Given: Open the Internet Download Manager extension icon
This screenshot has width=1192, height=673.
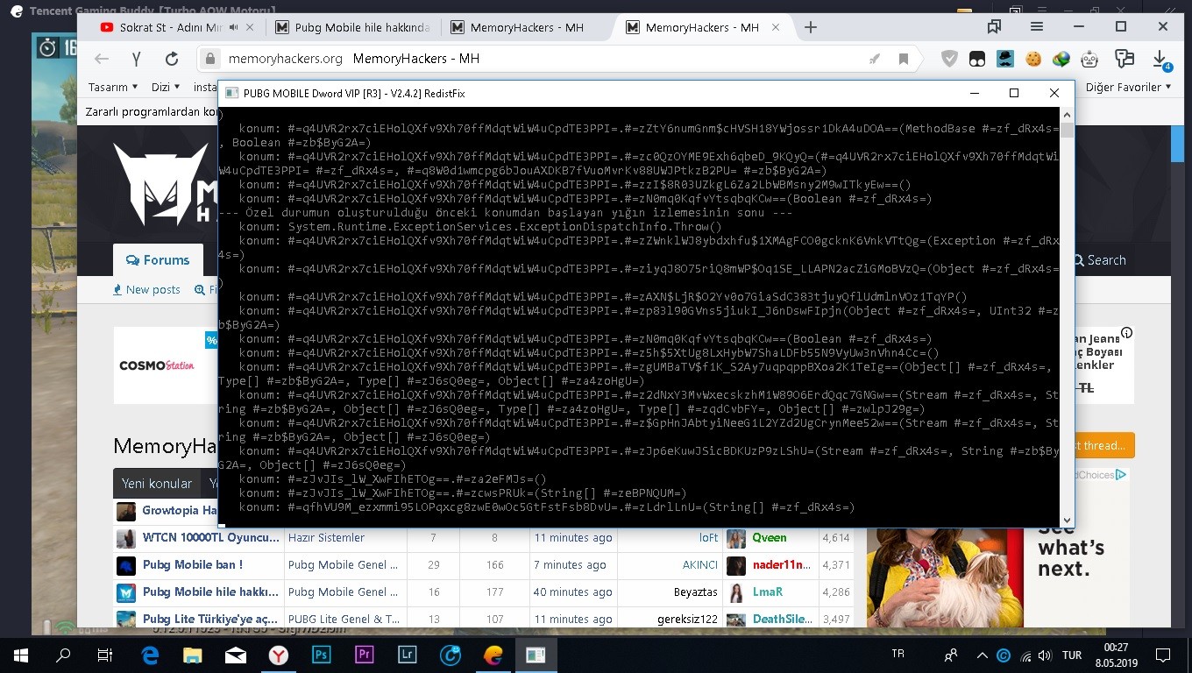Looking at the screenshot, I should 1061,59.
